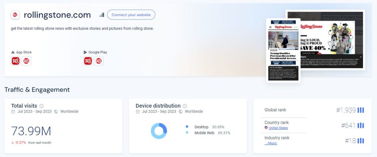Click the App Store logo icon

13,52
